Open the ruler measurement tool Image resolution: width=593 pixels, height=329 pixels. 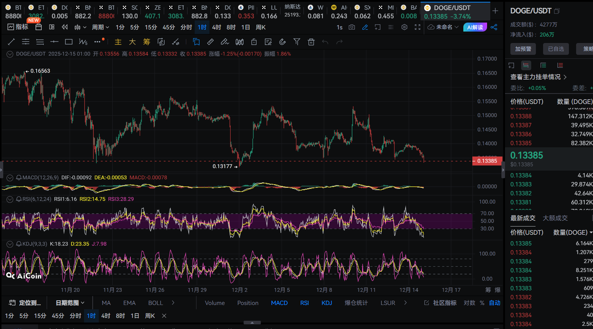(210, 42)
